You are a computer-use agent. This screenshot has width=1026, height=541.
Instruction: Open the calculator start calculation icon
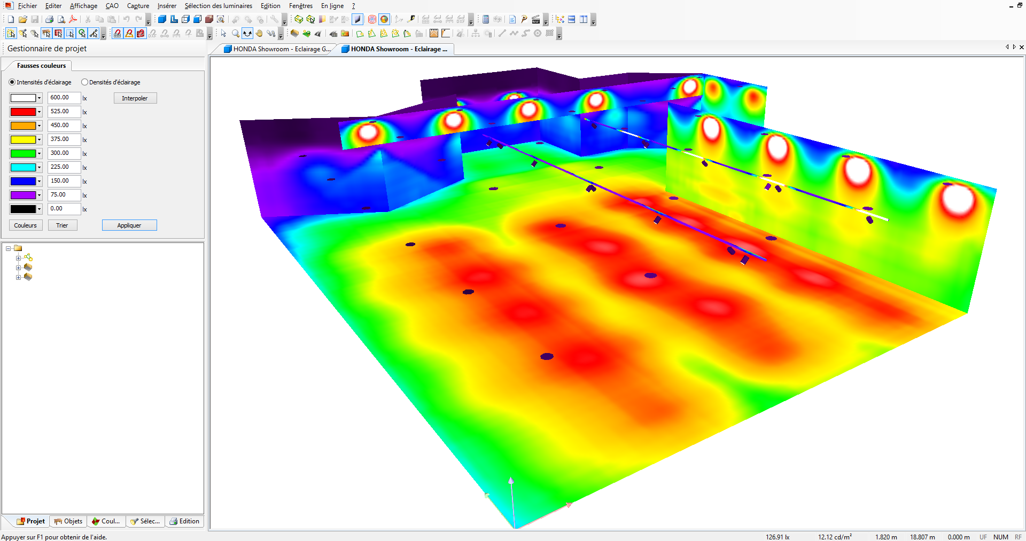tap(485, 19)
